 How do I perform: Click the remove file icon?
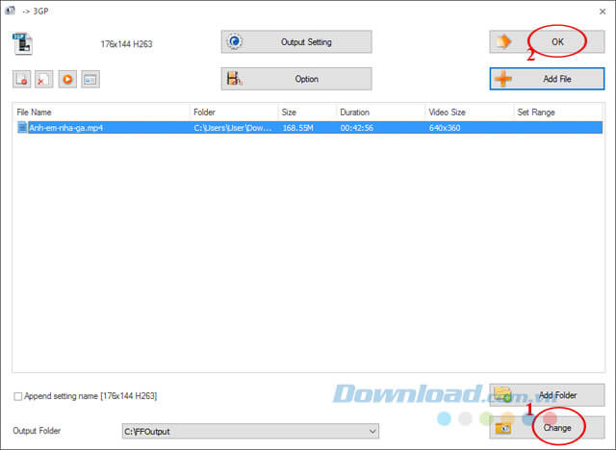point(21,79)
